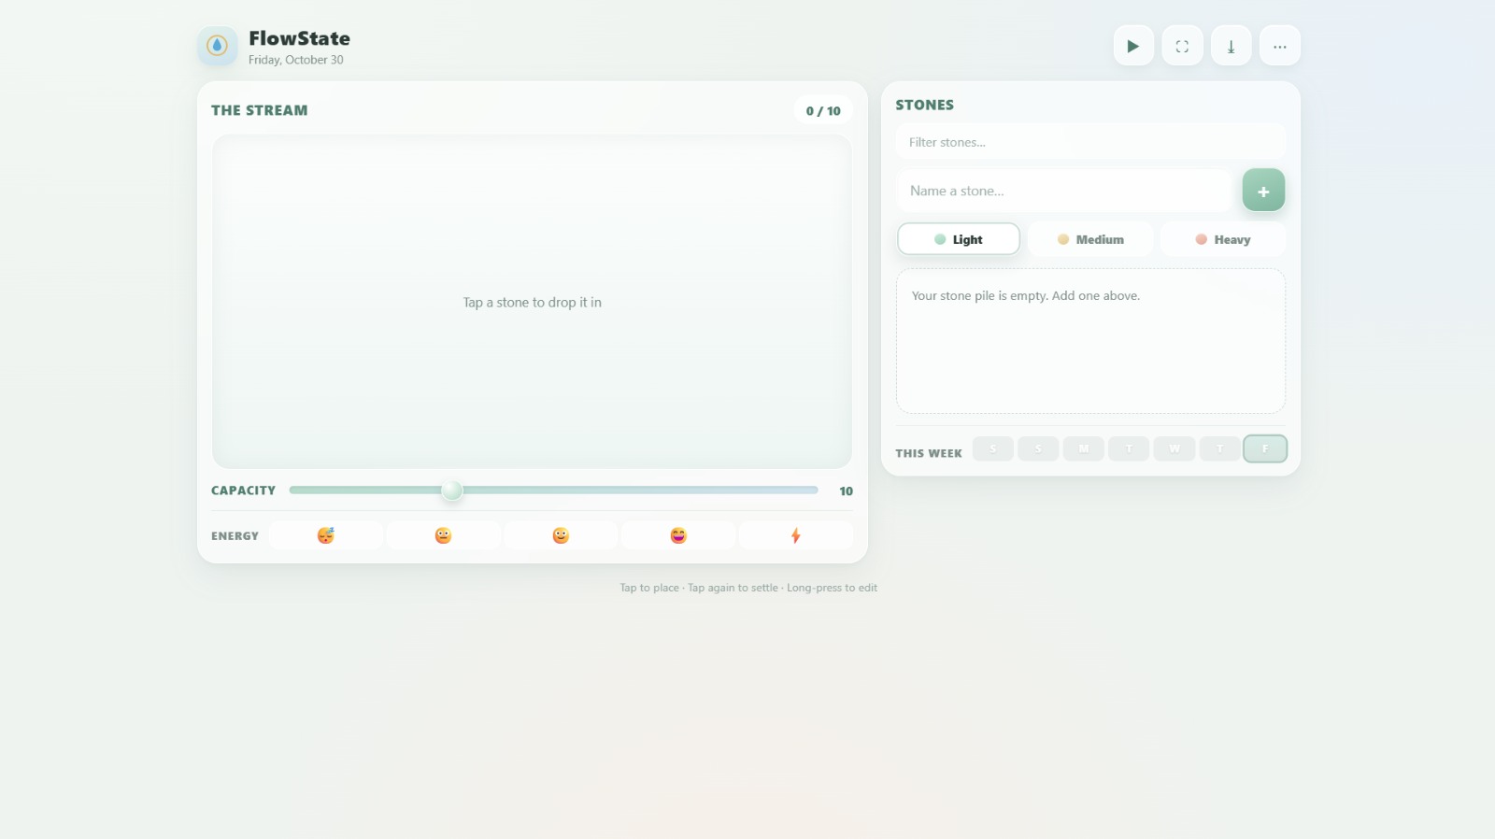This screenshot has height=839, width=1495.
Task: Focus the Filter stones search field
Action: [x=1090, y=142]
